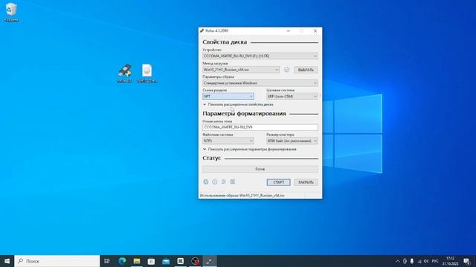This screenshot has height=267, width=476.
Task: Open the Размер кластера dropdown
Action: (x=292, y=141)
